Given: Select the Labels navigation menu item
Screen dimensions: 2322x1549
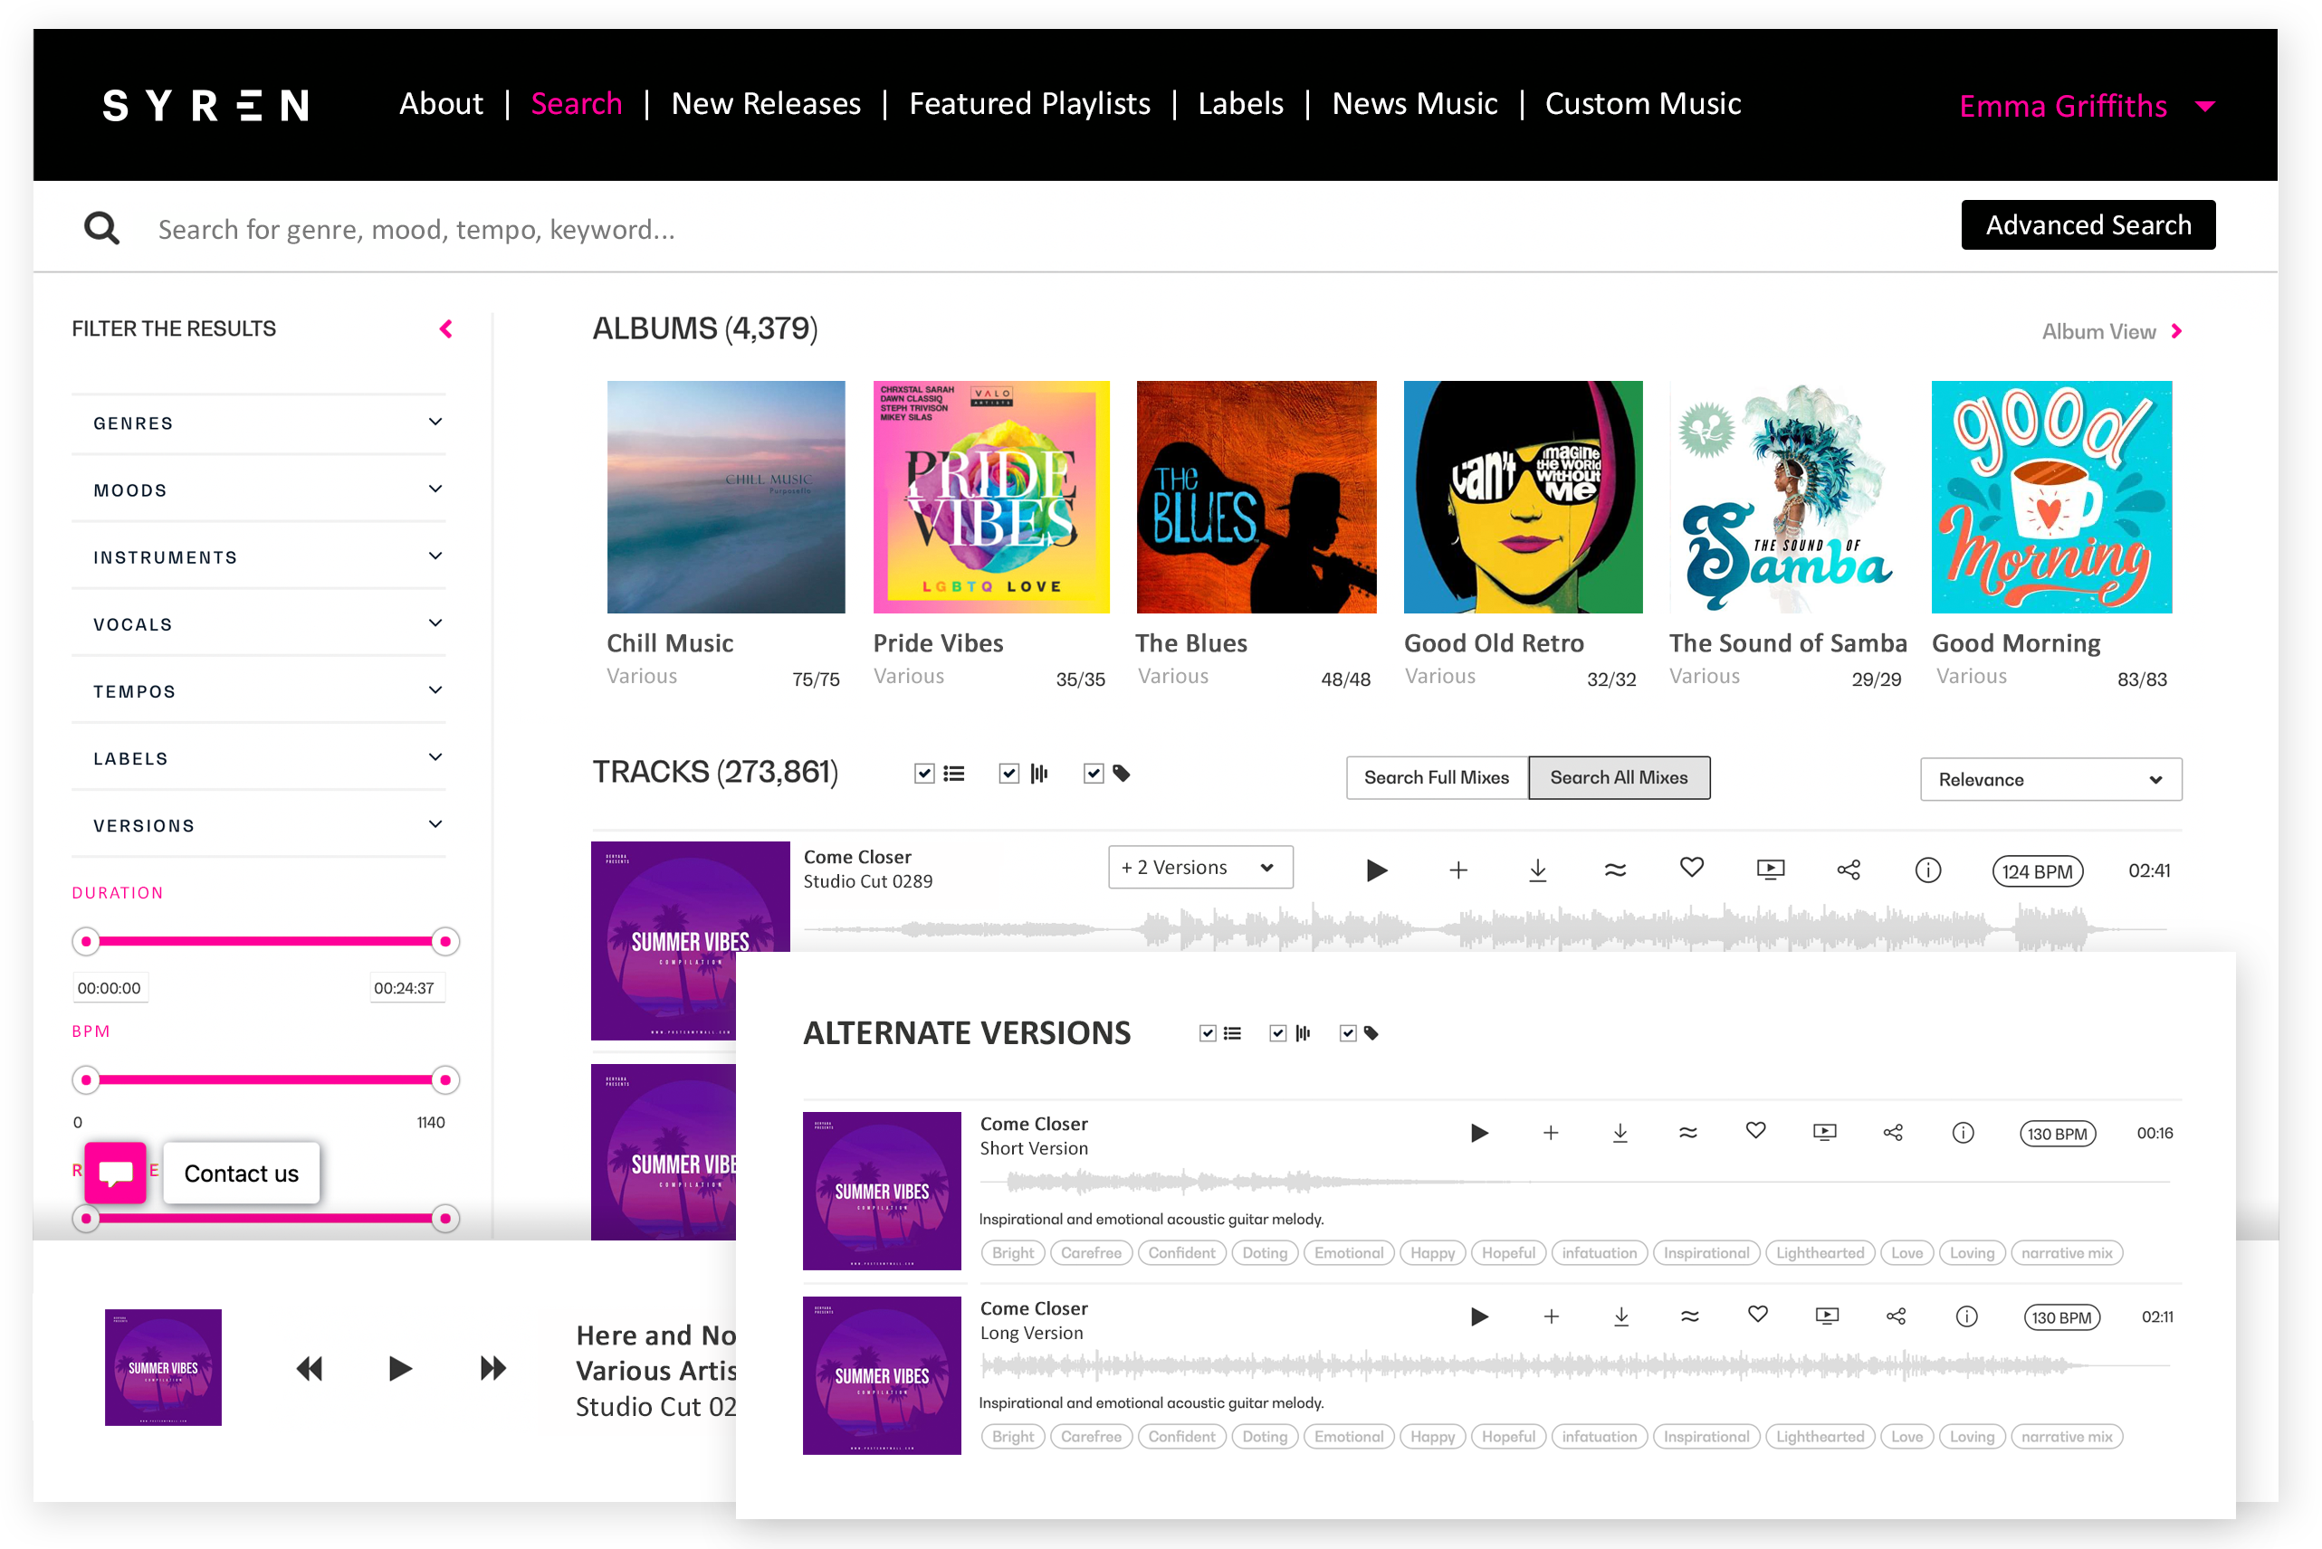Looking at the screenshot, I should (1237, 104).
